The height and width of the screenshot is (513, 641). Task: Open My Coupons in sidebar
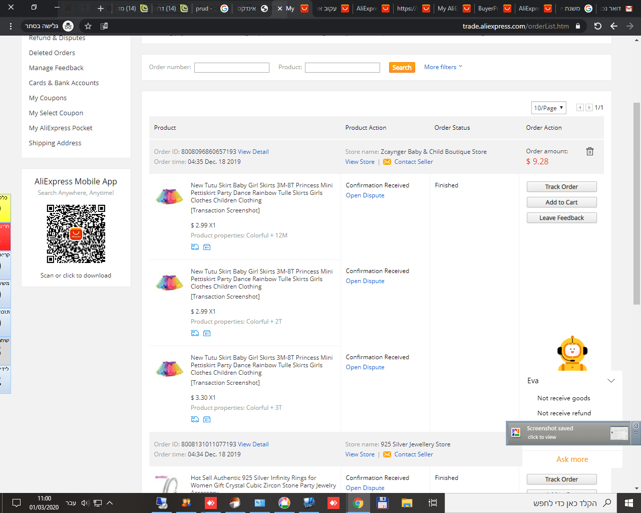pos(48,98)
